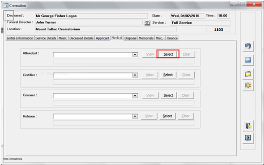Click the Deceased name field George Fisher Logan
This screenshot has height=165, width=264.
tap(91, 16)
